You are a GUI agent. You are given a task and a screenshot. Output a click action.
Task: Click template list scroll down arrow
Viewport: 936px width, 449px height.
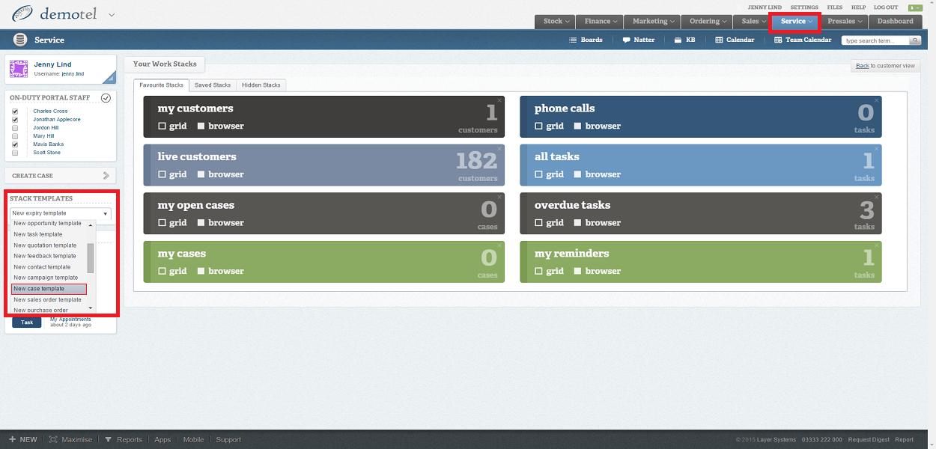(91, 308)
